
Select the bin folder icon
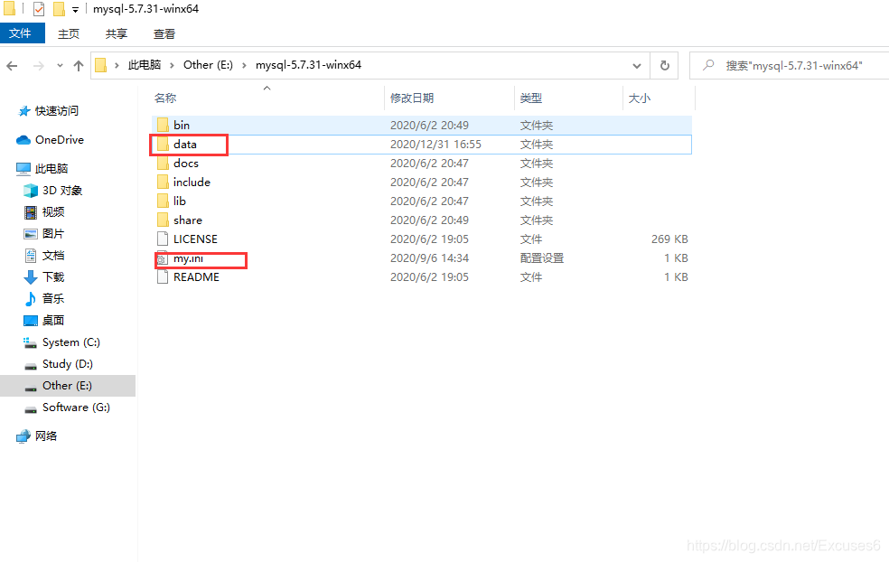coord(163,125)
